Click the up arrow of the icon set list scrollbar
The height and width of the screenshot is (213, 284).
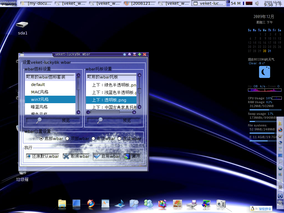pos(78,75)
